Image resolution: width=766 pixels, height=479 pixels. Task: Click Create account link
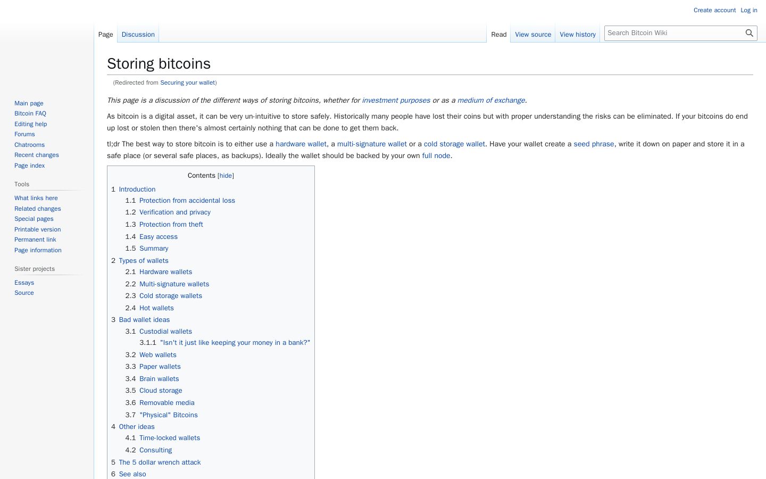point(714,10)
